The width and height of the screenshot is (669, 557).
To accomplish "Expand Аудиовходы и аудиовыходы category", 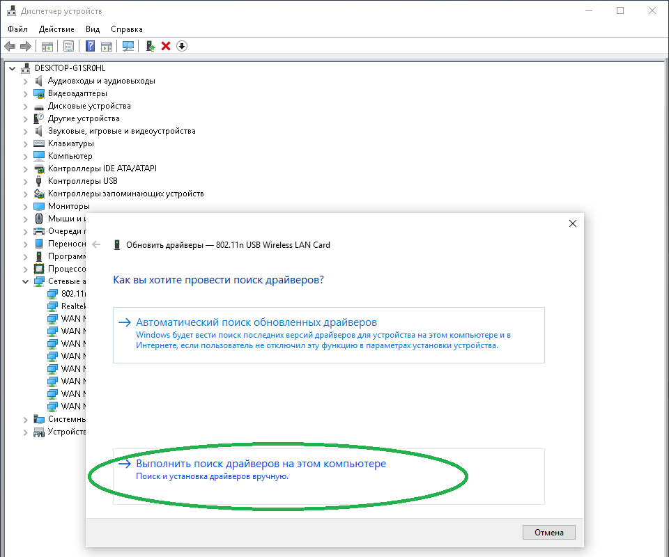I will click(25, 81).
